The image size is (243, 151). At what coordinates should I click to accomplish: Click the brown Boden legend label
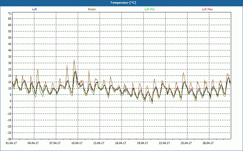(92, 9)
